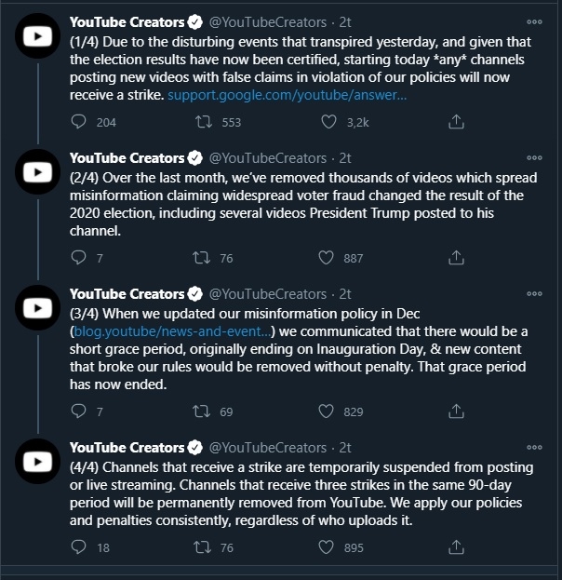Open more options on the (4/4) tweet
Image resolution: width=562 pixels, height=580 pixels.
(x=534, y=447)
